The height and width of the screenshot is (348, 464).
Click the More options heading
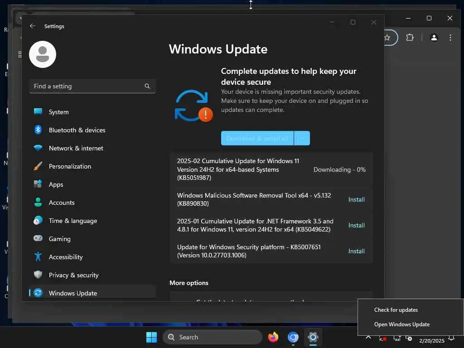pos(189,283)
